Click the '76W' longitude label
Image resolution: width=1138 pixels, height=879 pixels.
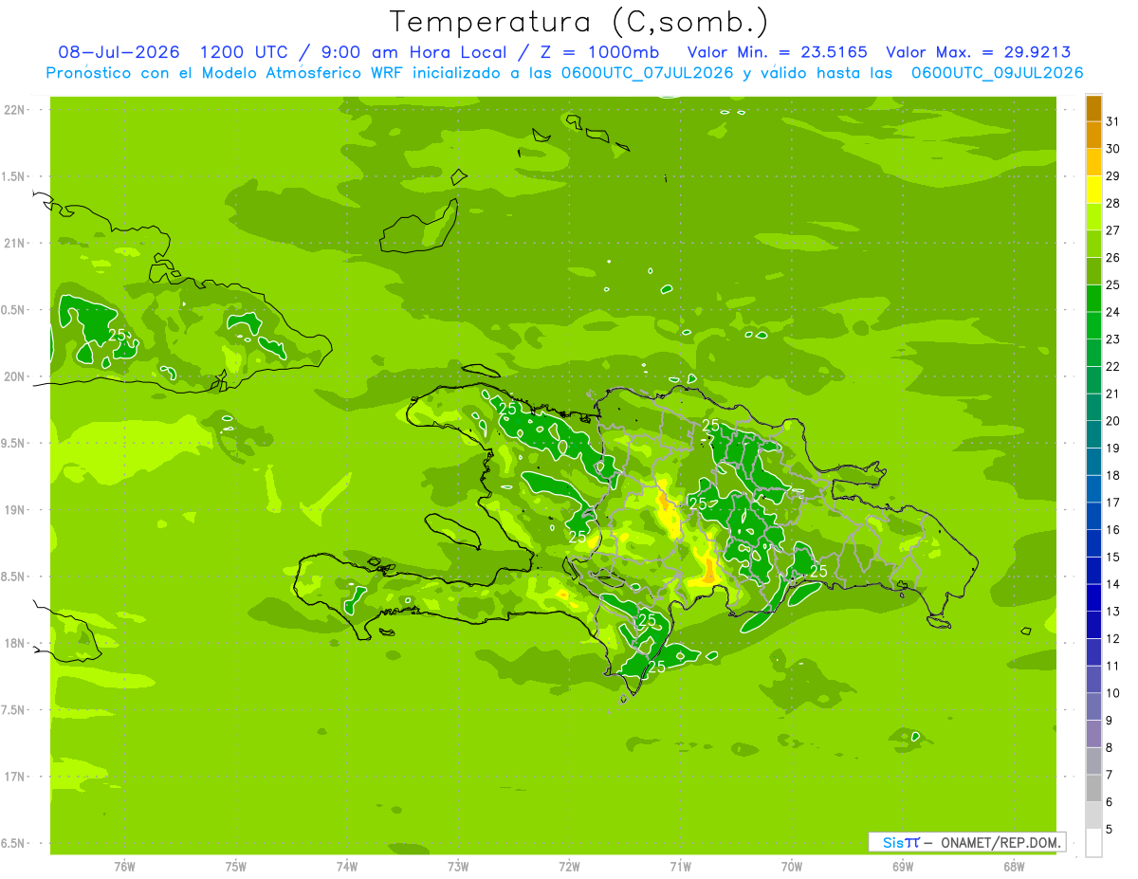124,866
